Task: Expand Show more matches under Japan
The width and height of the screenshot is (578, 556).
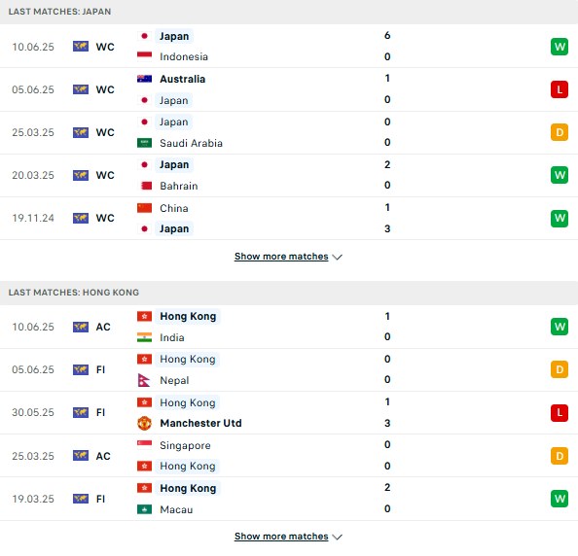Action: click(281, 257)
